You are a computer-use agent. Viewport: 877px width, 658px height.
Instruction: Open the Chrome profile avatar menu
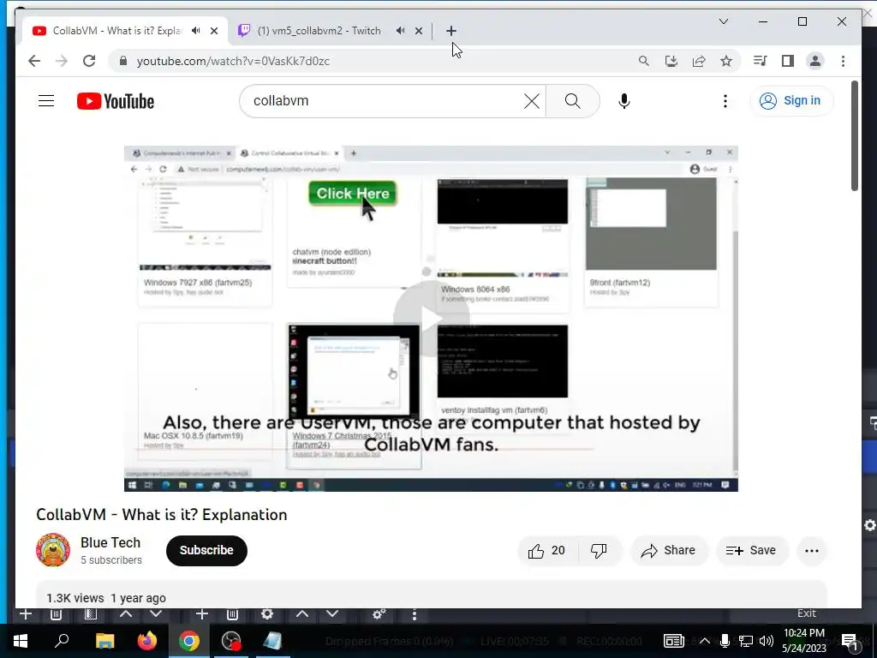click(815, 61)
